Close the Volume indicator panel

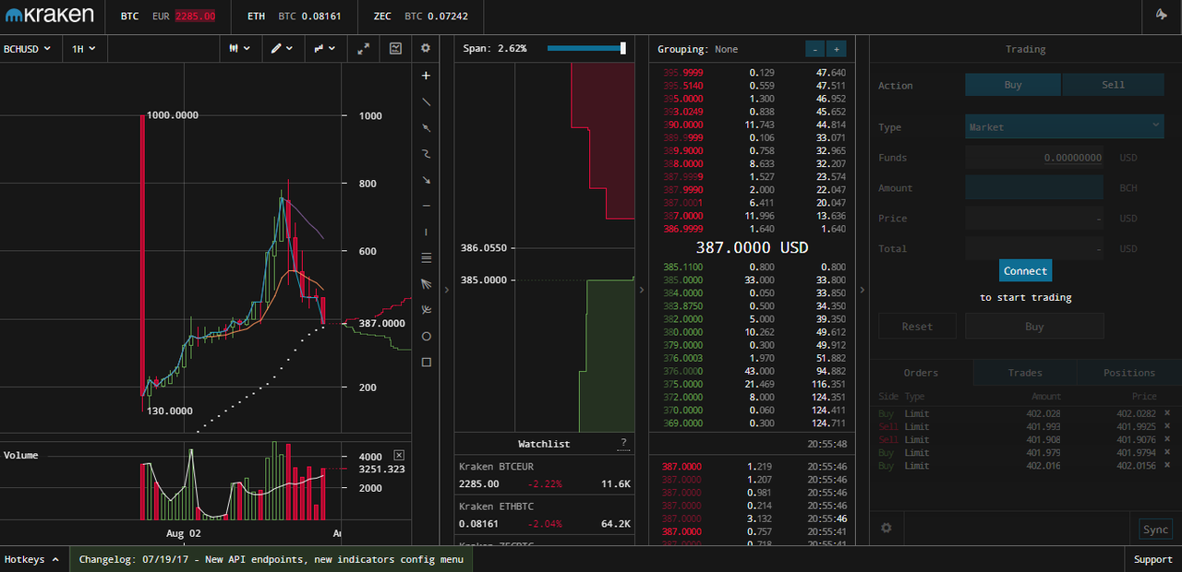click(x=399, y=455)
